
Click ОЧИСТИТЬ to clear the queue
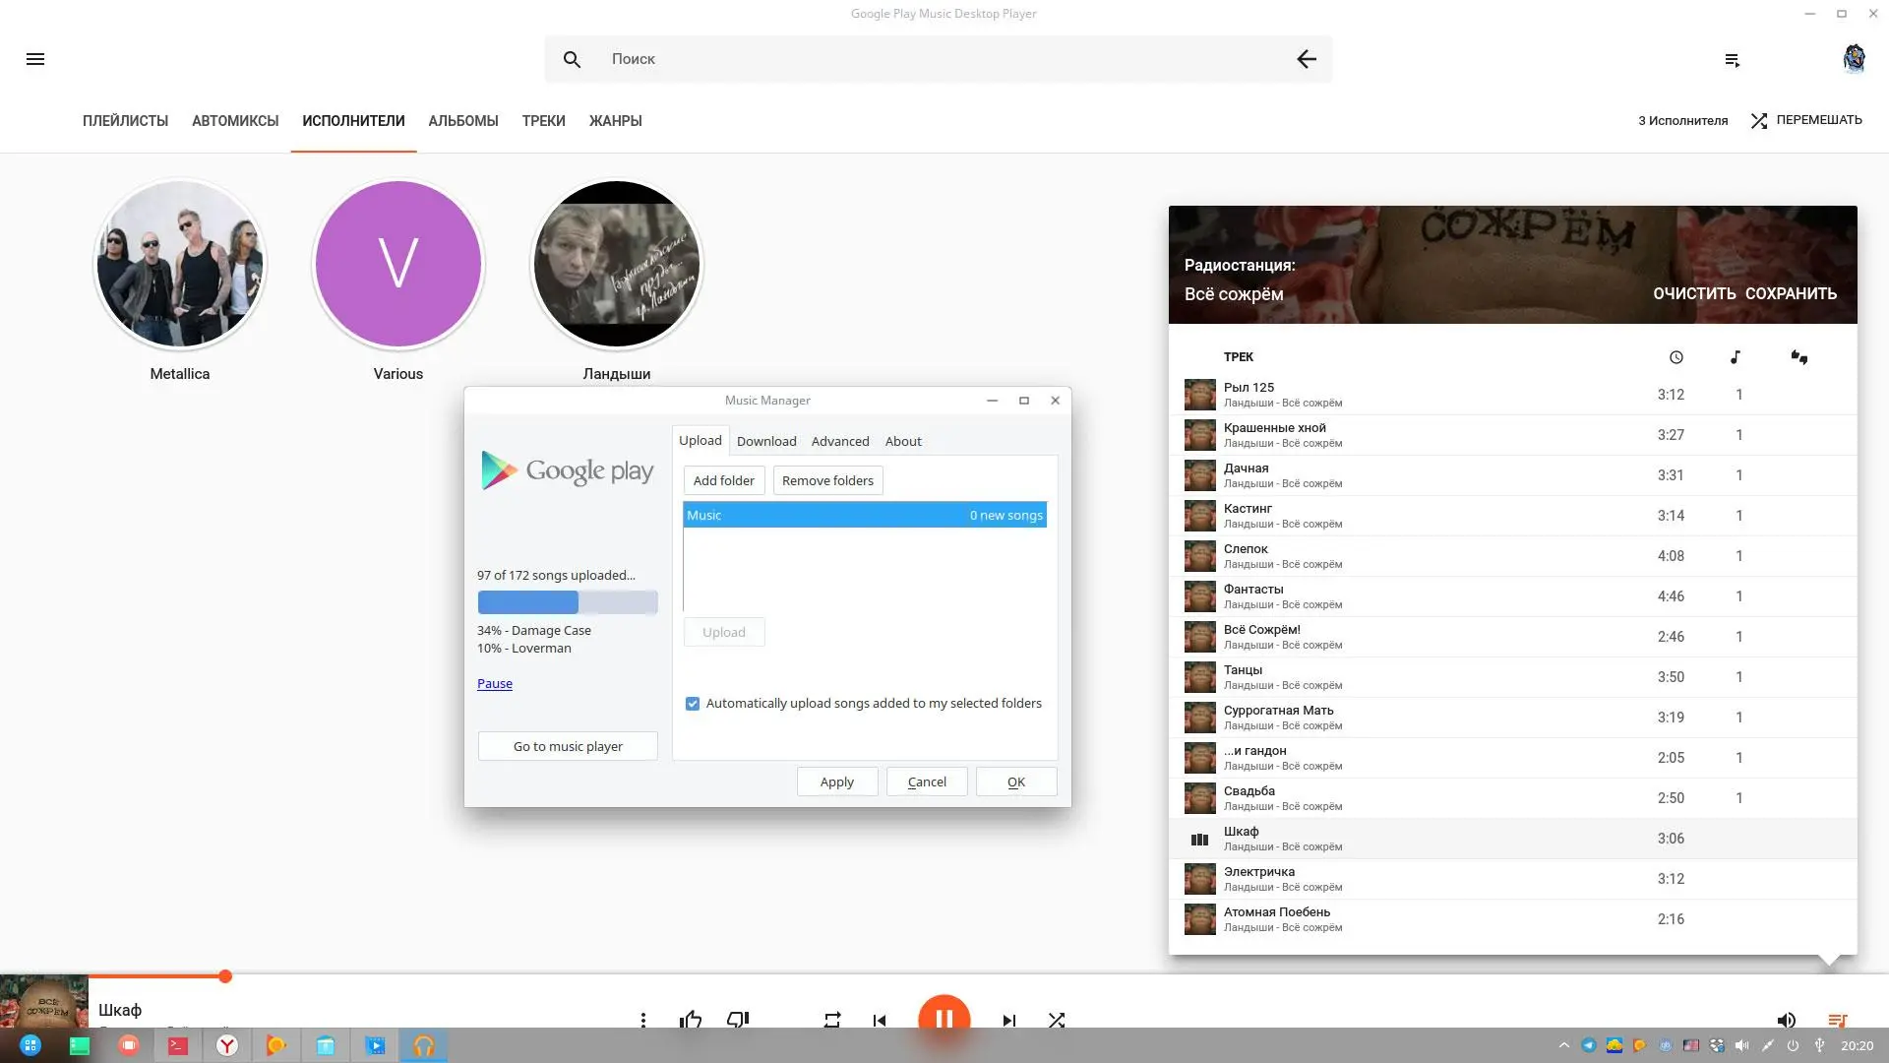1694,293
